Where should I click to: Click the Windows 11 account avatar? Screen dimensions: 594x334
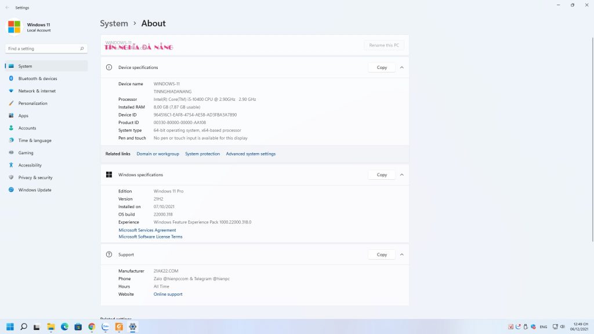tap(14, 27)
